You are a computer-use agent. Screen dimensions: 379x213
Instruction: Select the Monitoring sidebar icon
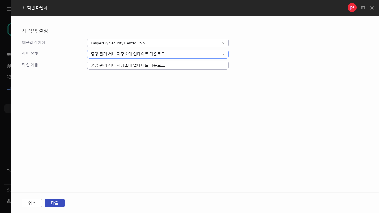click(x=8, y=54)
